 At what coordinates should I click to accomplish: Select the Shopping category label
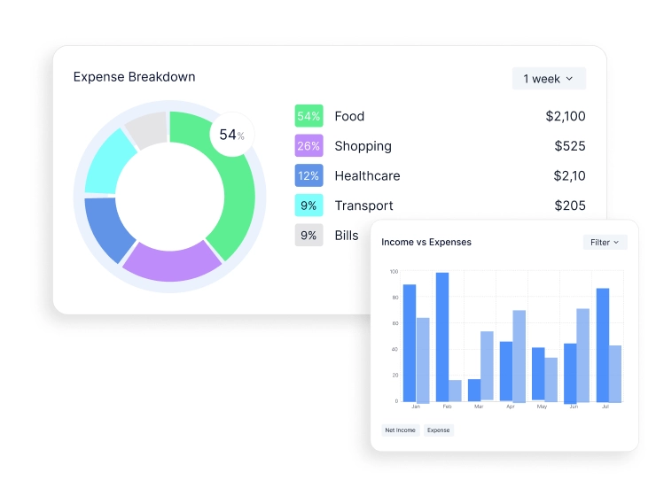tap(363, 146)
